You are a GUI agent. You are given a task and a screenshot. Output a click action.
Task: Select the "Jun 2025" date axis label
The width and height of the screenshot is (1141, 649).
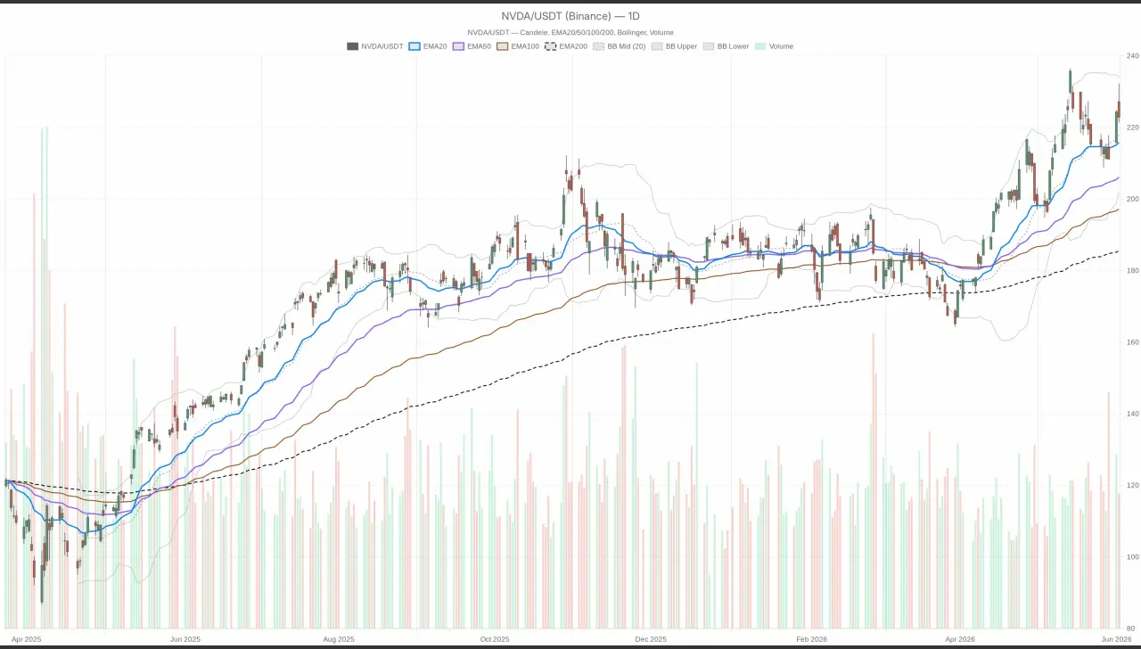185,639
